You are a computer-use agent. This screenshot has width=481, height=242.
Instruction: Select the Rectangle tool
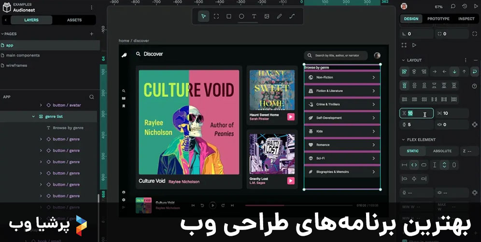click(x=229, y=16)
